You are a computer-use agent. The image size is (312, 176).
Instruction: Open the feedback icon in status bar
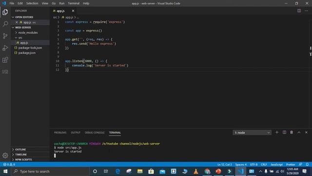tap(300, 164)
